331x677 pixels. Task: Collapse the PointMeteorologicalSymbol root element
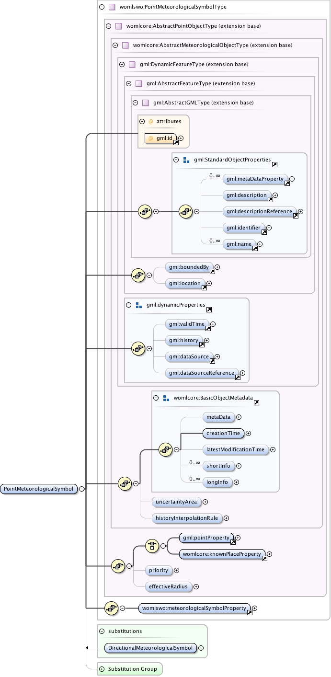[x=81, y=489]
